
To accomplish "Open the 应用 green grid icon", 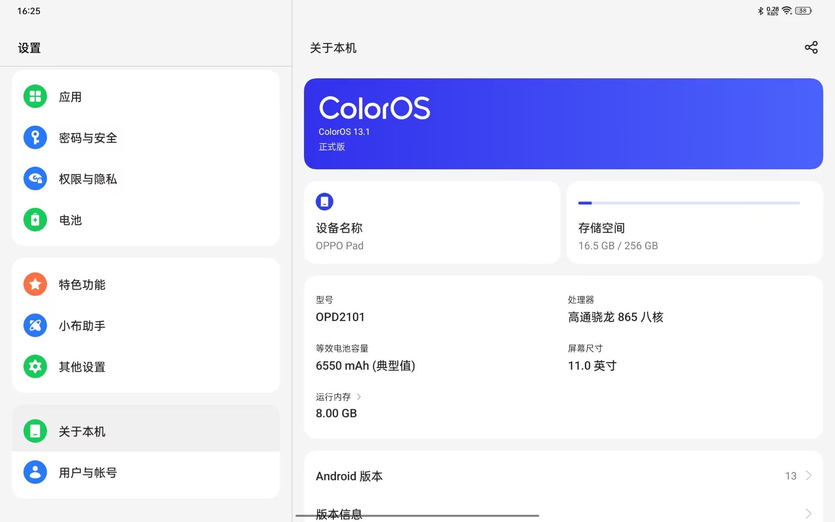I will pyautogui.click(x=35, y=96).
